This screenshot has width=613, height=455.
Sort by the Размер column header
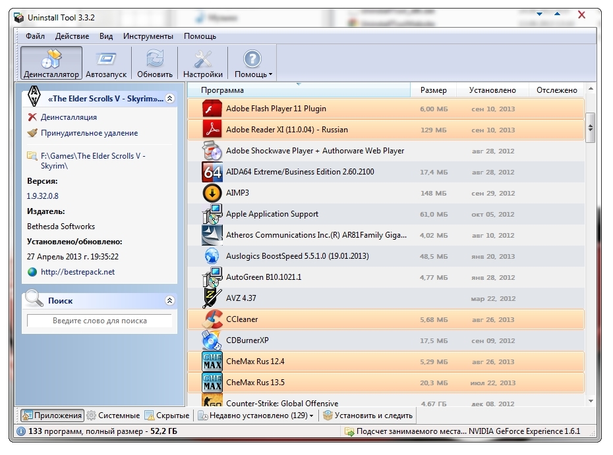pyautogui.click(x=433, y=90)
